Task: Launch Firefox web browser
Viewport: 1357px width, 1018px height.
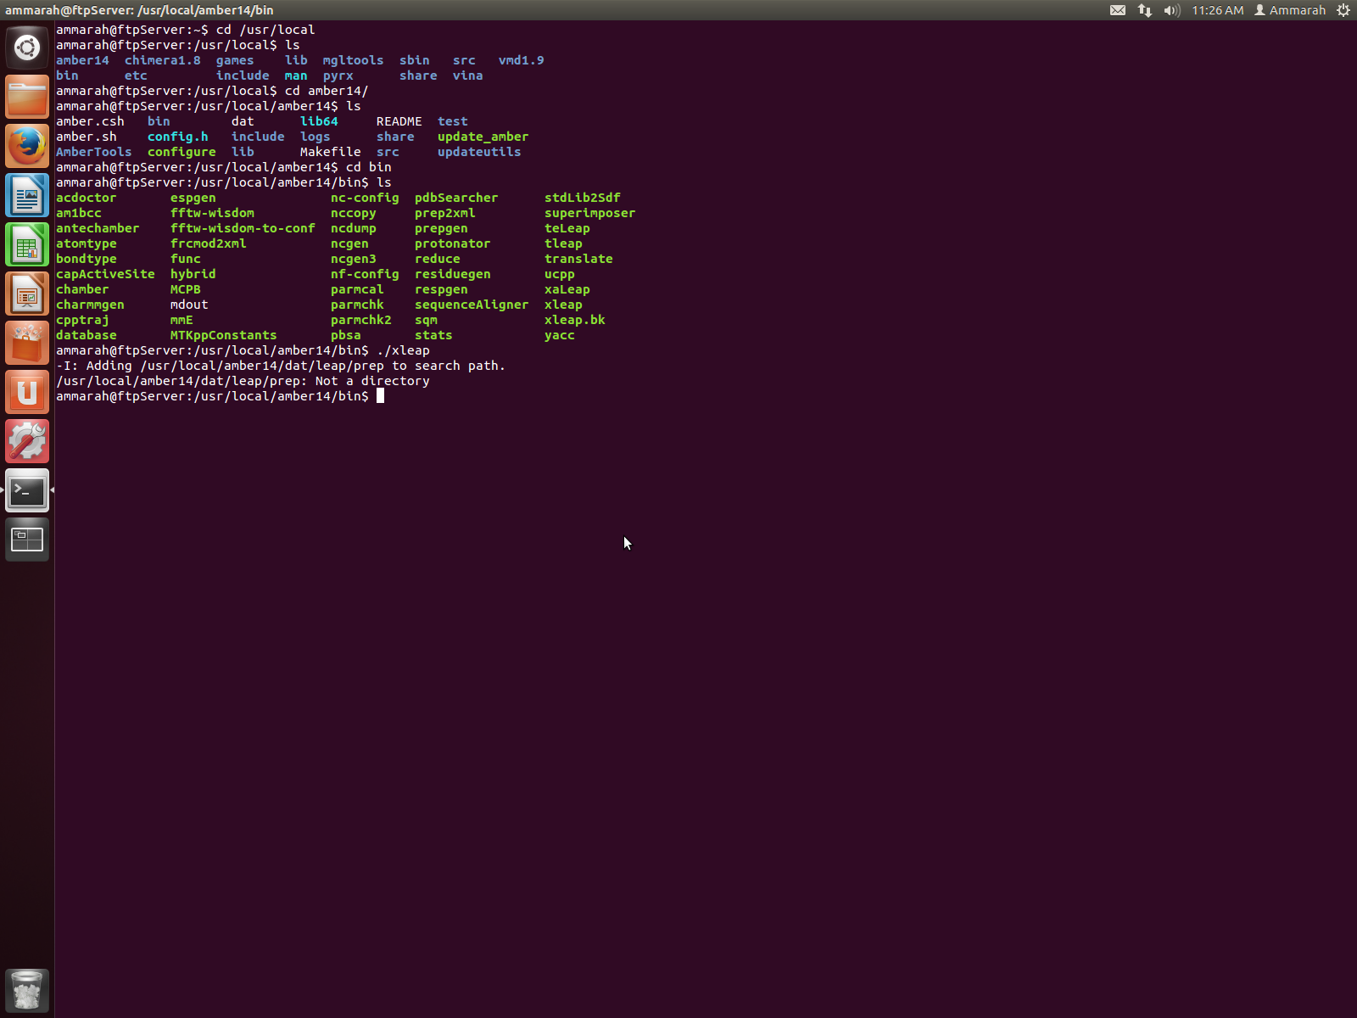Action: pos(27,146)
